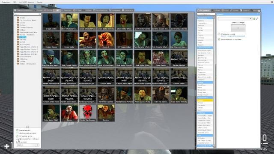Click the tool list filter field
The width and height of the screenshot is (274, 154).
(206, 14)
